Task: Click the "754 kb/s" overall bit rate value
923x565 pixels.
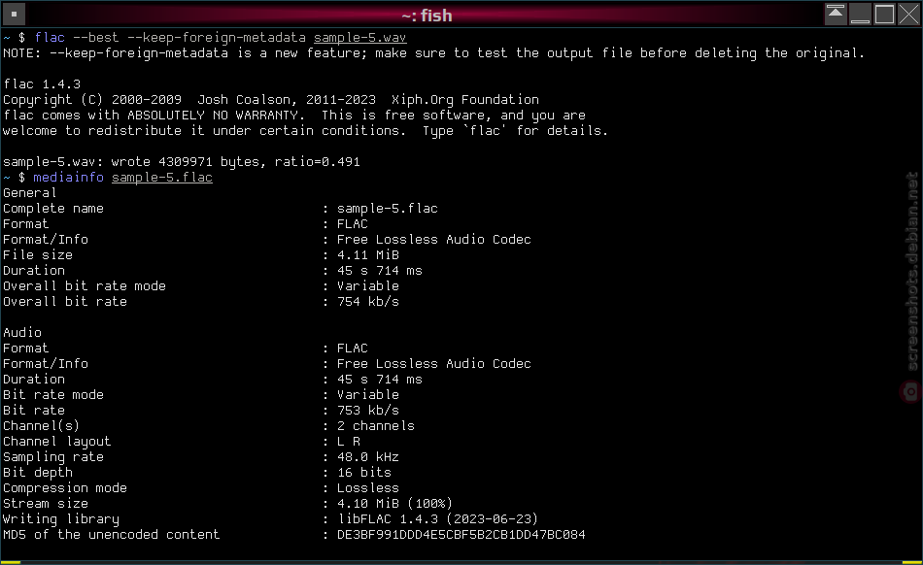Action: (x=368, y=302)
